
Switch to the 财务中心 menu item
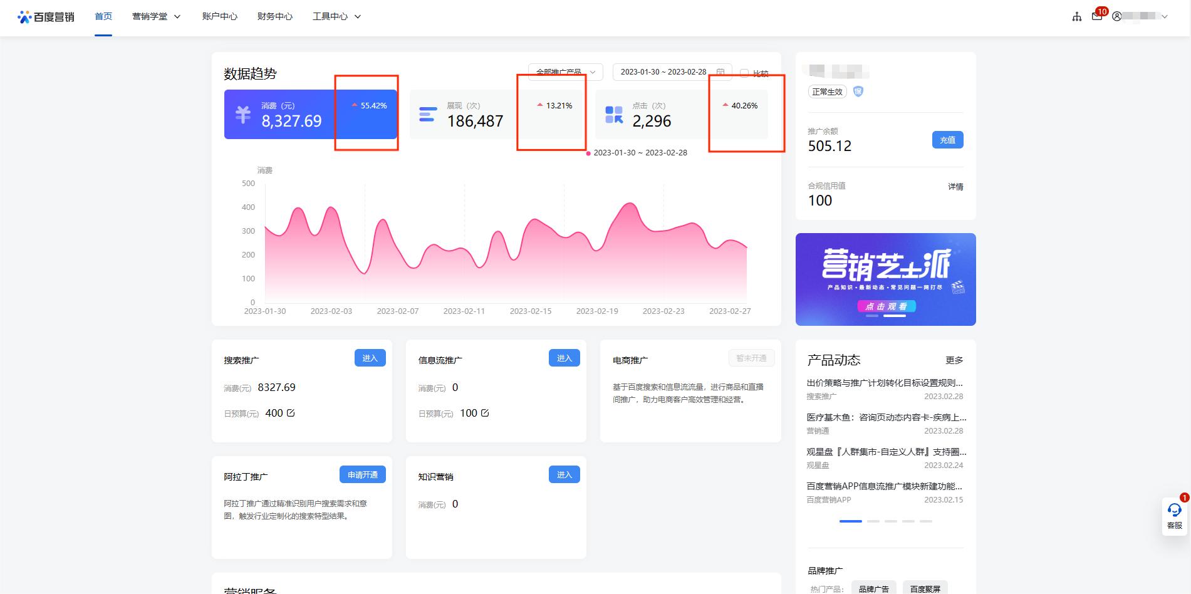coord(273,17)
